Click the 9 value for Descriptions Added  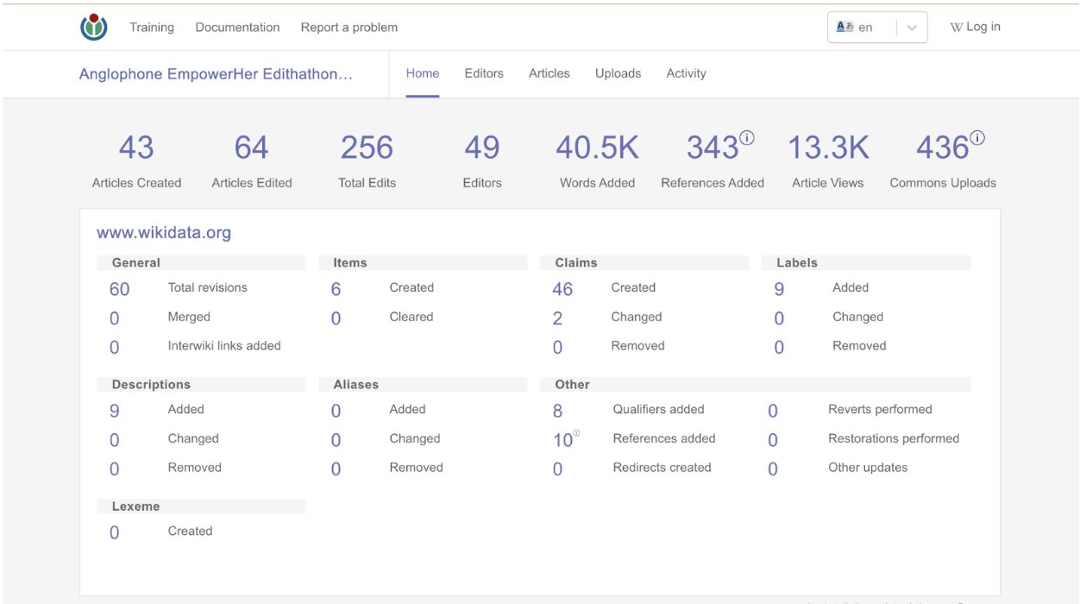tap(114, 411)
